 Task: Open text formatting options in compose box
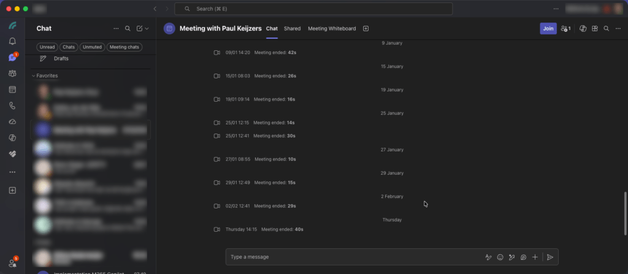[488, 257]
